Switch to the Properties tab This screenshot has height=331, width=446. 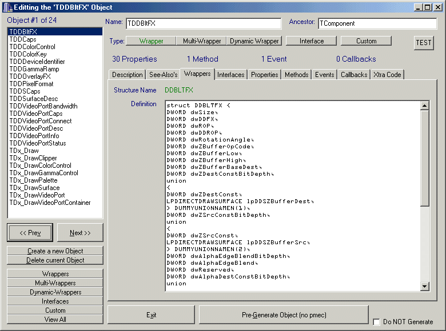tap(265, 75)
